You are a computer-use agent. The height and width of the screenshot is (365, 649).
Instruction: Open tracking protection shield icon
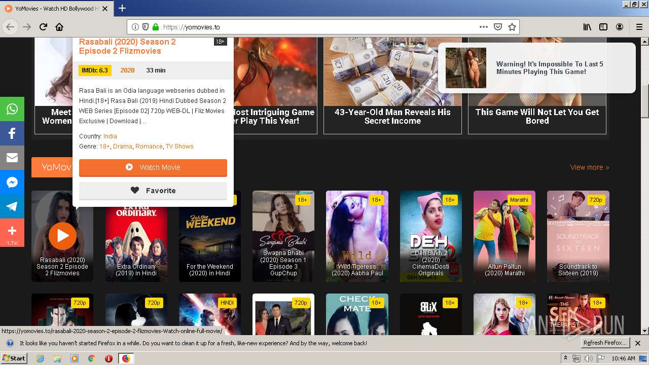coord(146,27)
